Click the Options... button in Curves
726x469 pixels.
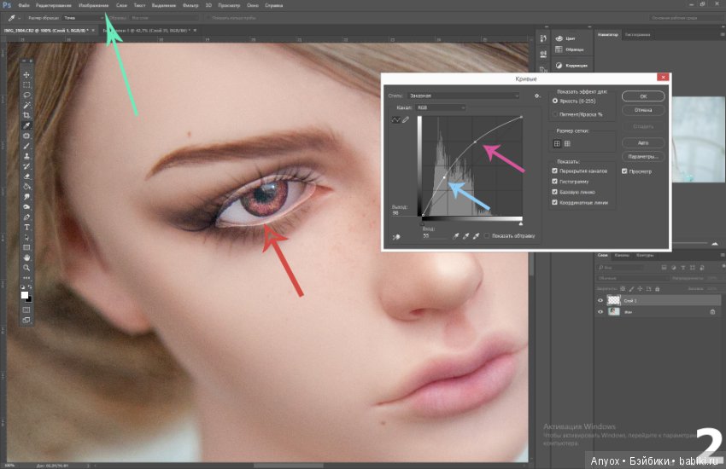tap(643, 157)
